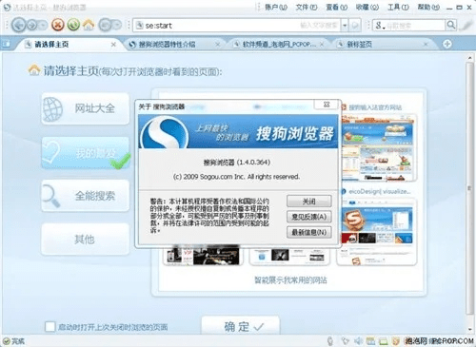Click the 确定 confirm button
Viewport: 476px width, 347px height.
click(x=241, y=326)
